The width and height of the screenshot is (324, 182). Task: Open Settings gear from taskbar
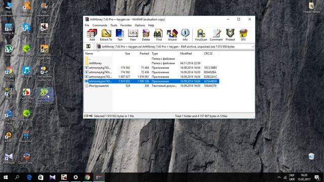point(75,177)
